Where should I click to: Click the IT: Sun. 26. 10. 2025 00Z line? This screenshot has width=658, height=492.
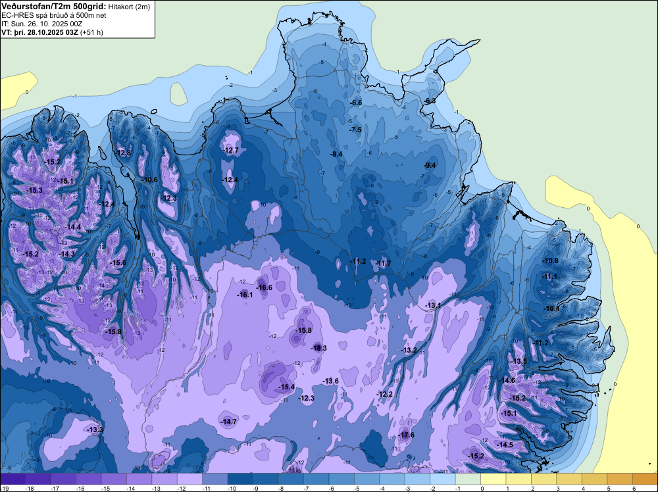coord(42,24)
